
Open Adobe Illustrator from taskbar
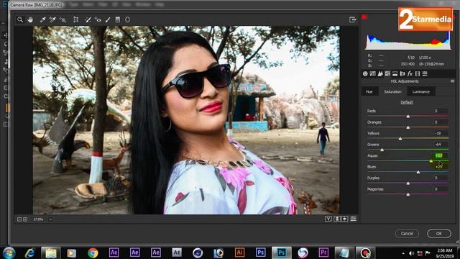click(239, 253)
